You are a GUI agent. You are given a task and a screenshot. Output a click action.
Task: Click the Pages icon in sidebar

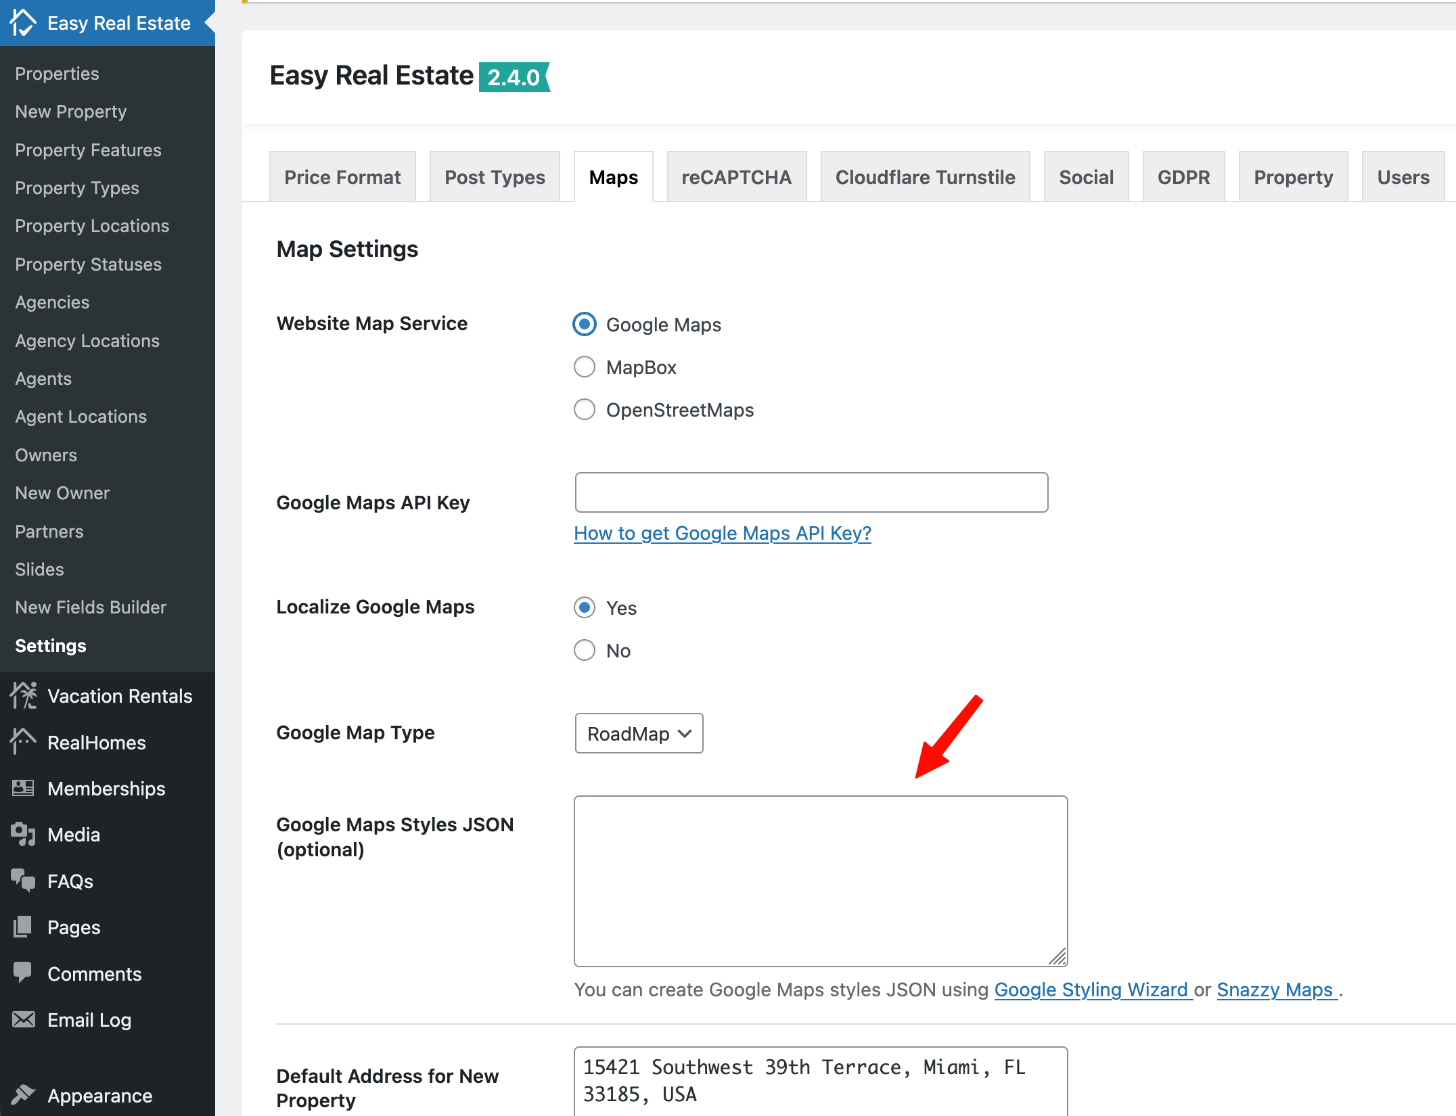[24, 927]
